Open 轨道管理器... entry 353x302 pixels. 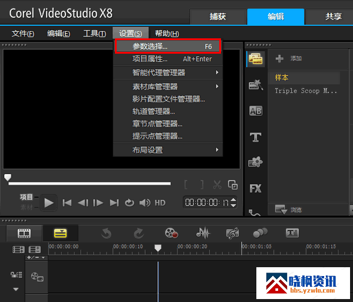point(168,111)
